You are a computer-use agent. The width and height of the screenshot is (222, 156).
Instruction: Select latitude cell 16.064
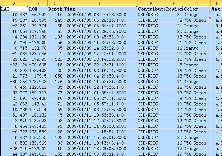click(14, 31)
